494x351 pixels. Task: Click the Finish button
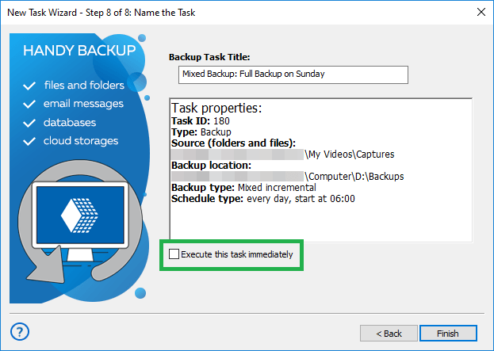tap(448, 334)
